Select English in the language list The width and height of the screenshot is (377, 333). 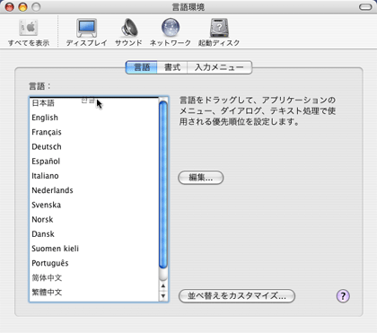[x=94, y=118]
